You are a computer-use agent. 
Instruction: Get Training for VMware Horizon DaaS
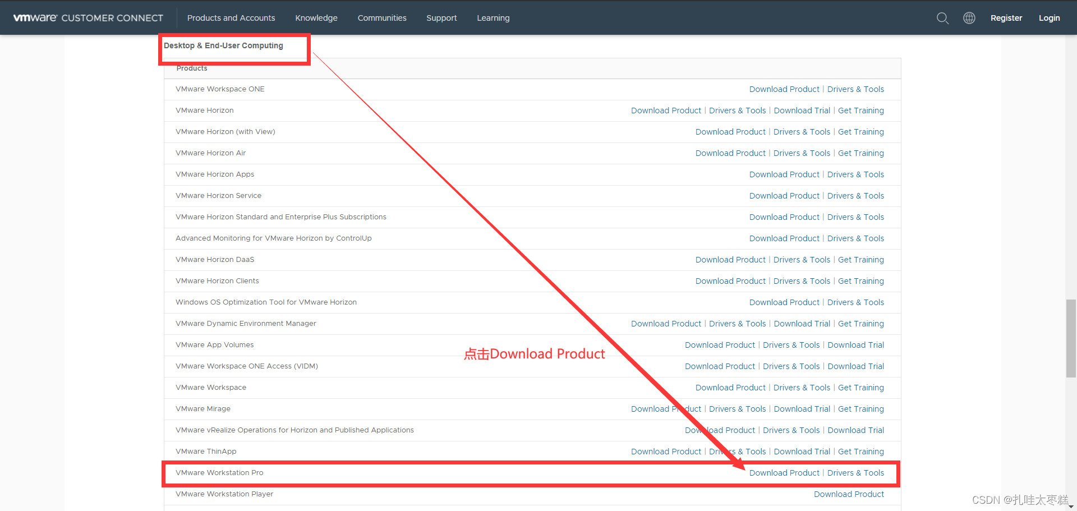[861, 260]
